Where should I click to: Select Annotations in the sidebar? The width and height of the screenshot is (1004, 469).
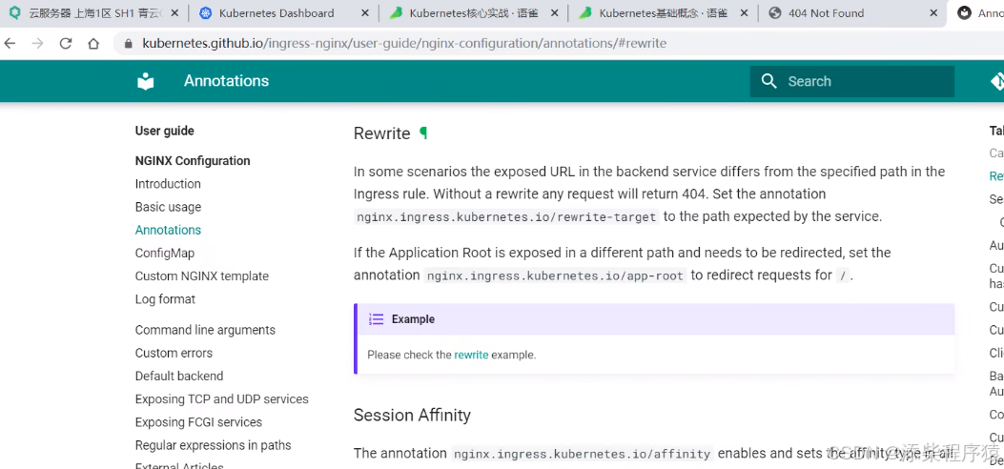(168, 230)
